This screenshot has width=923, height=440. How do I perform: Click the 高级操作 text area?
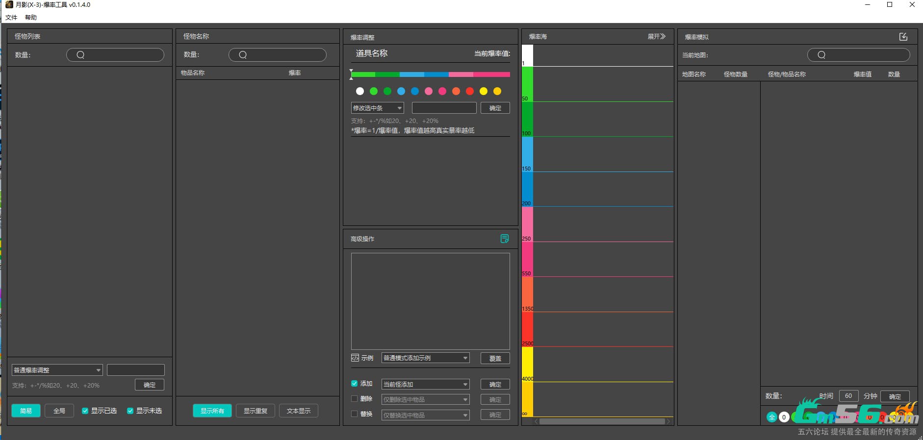(x=431, y=301)
